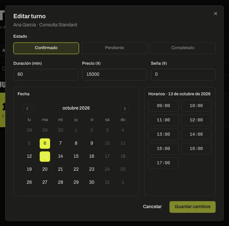Select the 16:00 time slot

[x=196, y=149]
